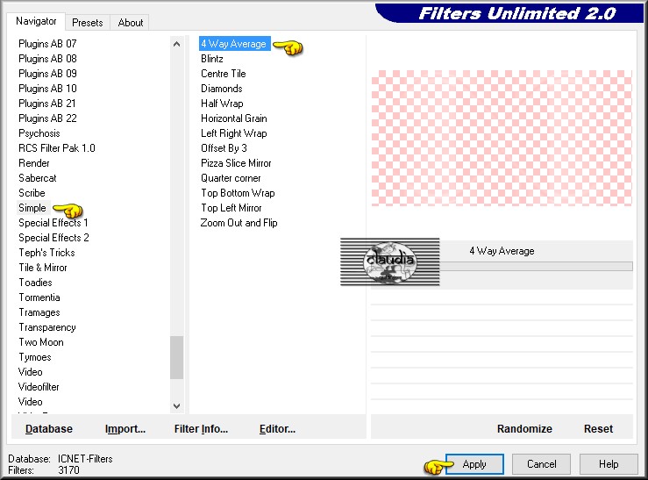The image size is (648, 480).
Task: Select Teph's Tricks category
Action: [x=46, y=253]
